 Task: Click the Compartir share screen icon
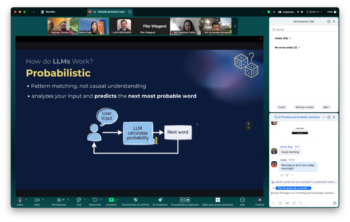point(111,200)
